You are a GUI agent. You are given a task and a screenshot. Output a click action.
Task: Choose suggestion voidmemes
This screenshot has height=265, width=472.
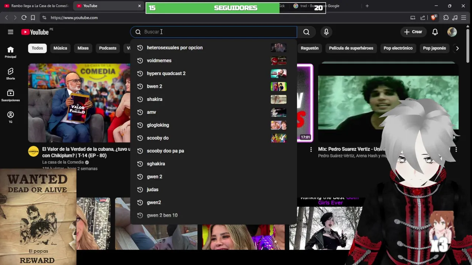coord(213,60)
